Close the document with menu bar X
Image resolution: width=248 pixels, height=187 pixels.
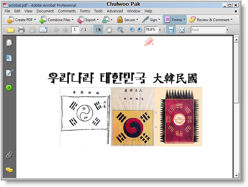(236, 11)
